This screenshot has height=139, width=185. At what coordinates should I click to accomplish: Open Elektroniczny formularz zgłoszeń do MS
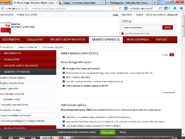pyautogui.click(x=87, y=86)
